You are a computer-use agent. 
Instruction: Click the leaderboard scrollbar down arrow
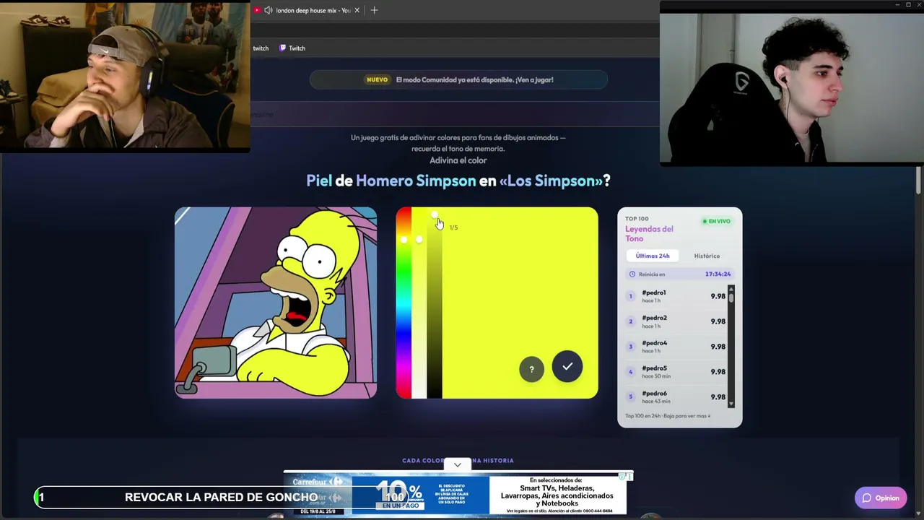tap(731, 404)
